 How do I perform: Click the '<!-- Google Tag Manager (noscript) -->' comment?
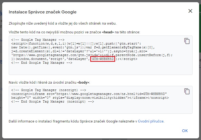(49, 90)
